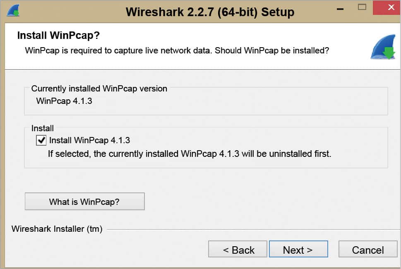Abort the installation with Cancel
This screenshot has width=401, height=269.
click(x=367, y=250)
